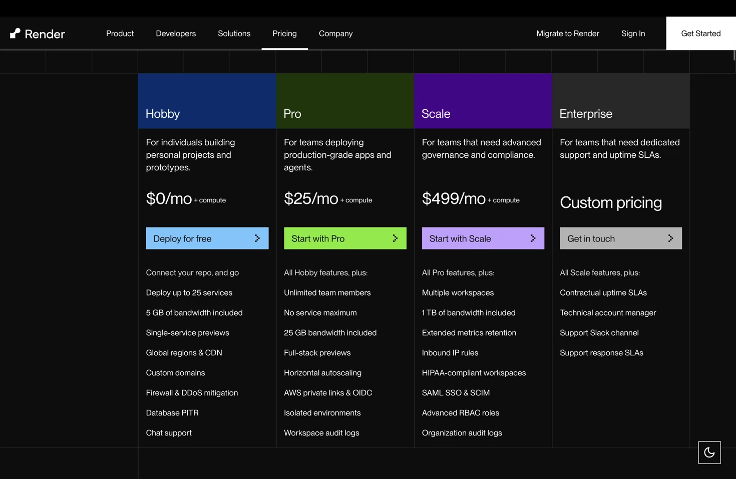Follow the Migrate to Render link
This screenshot has width=736, height=479.
tap(568, 34)
